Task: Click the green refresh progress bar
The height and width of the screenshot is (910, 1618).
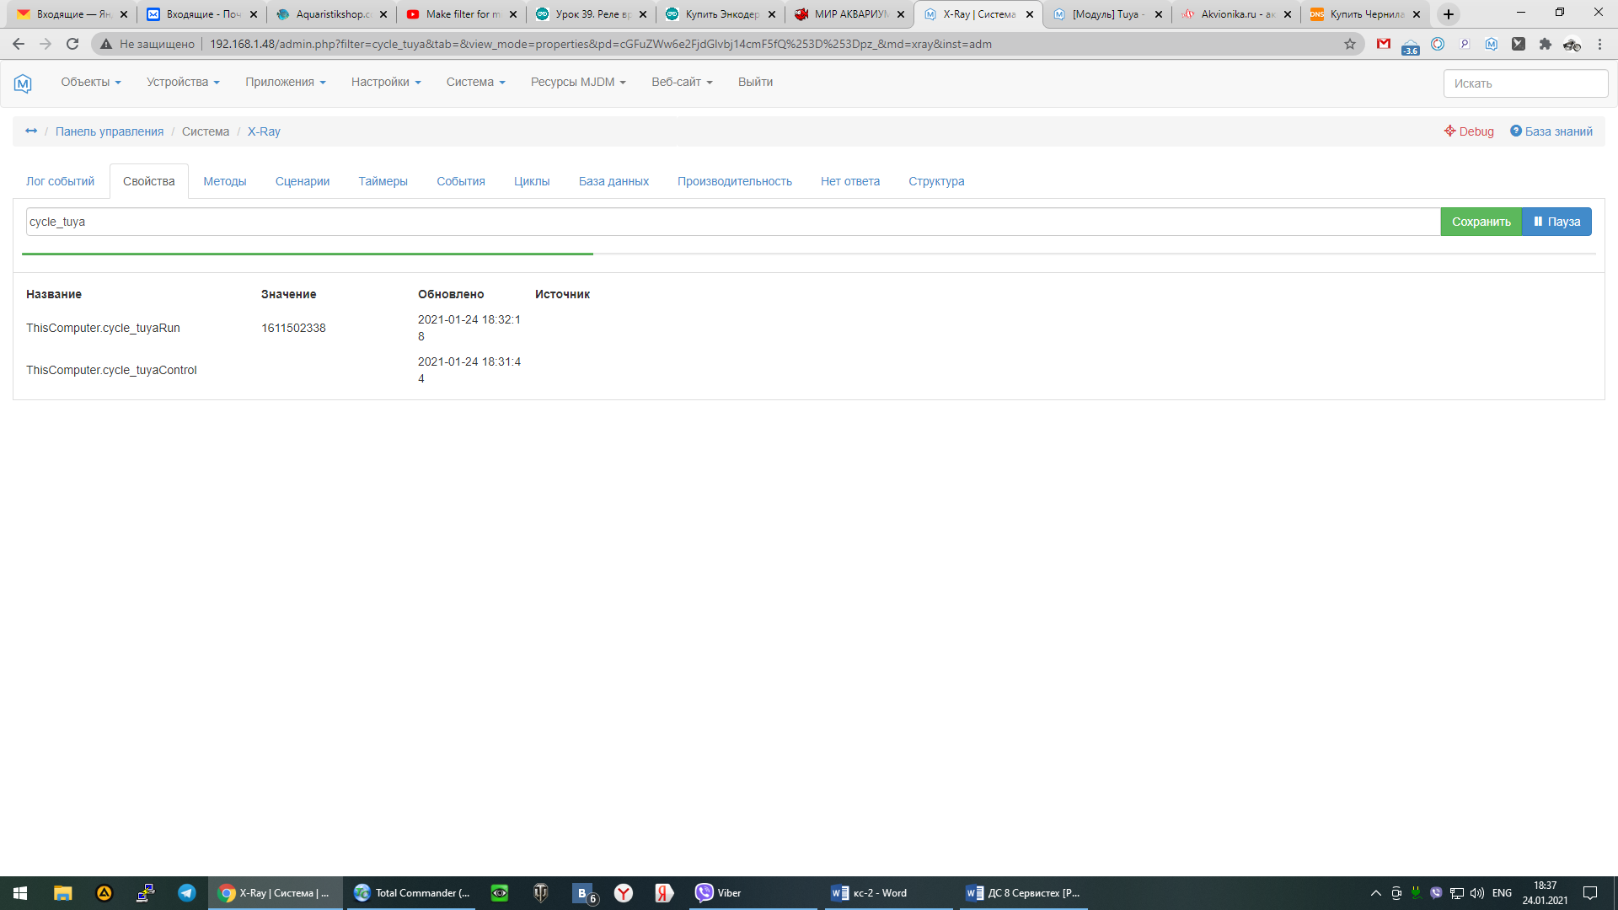Action: pos(308,254)
